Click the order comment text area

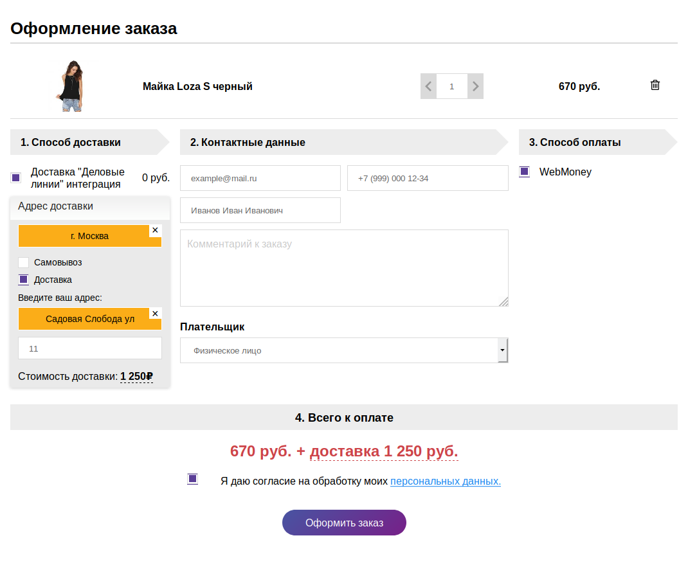click(x=344, y=268)
